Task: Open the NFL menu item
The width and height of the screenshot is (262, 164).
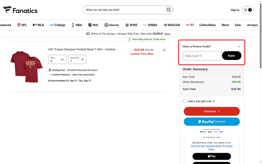Action: tap(22, 25)
